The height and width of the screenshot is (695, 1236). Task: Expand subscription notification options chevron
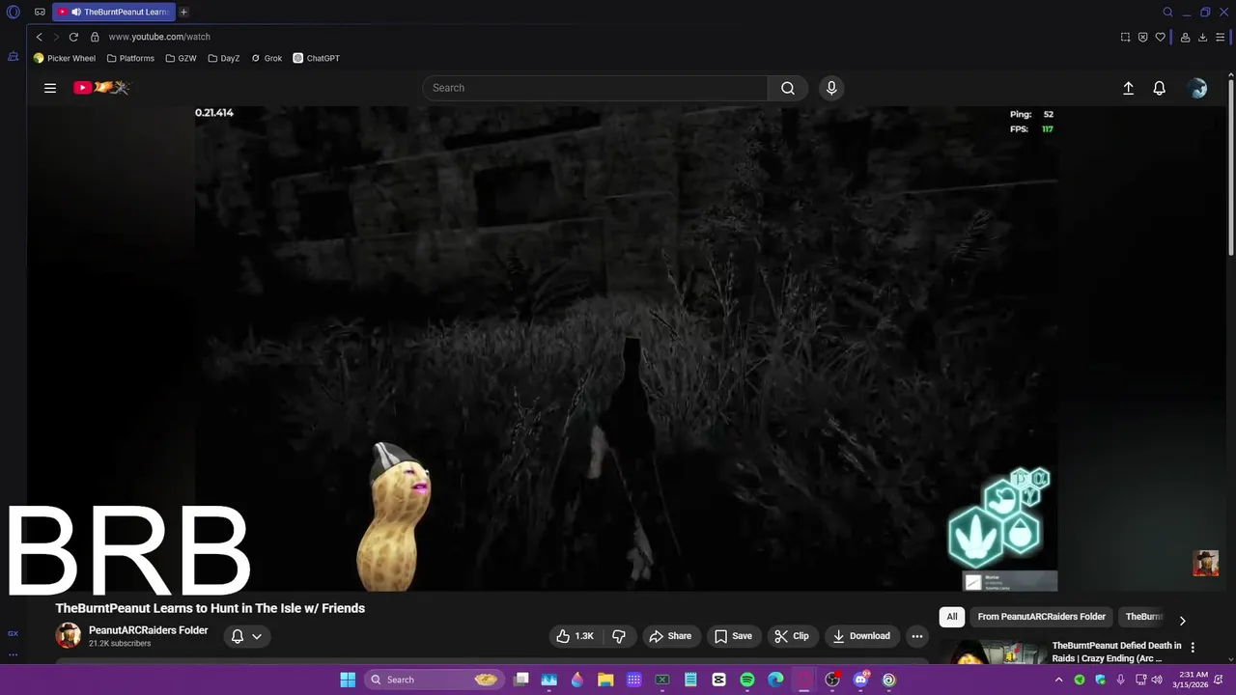pos(257,636)
